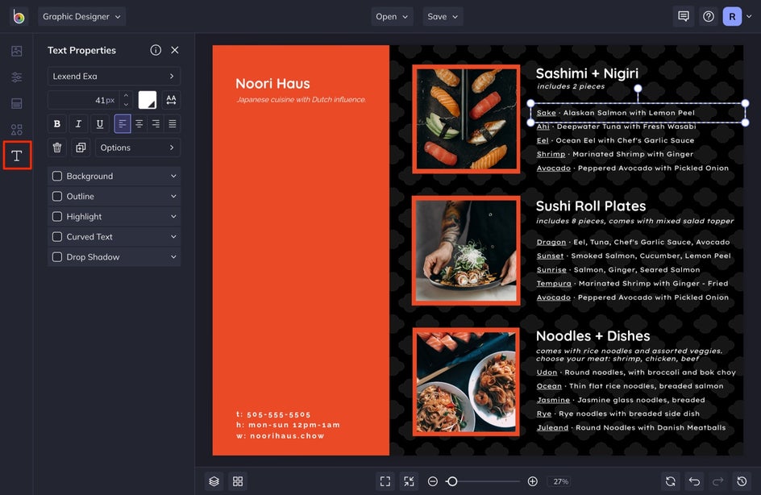761x495 pixels.
Task: Open text Options submenu
Action: click(x=138, y=148)
